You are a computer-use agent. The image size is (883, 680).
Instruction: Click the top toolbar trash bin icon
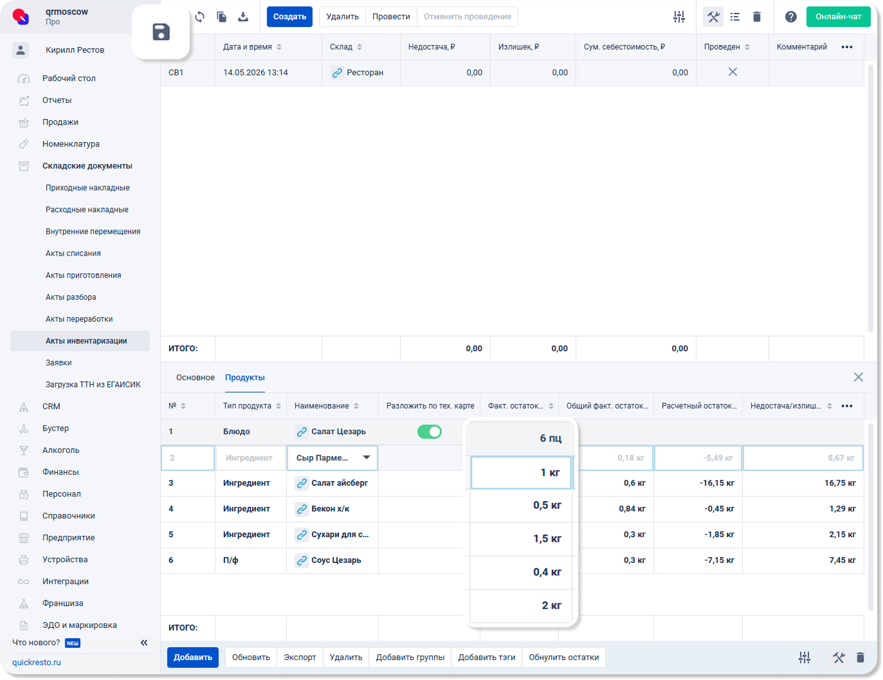pos(757,17)
